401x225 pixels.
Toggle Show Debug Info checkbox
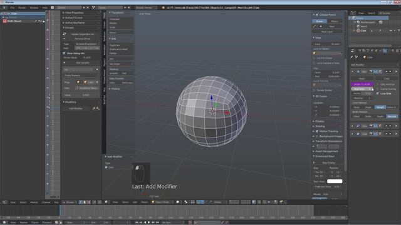pyautogui.click(x=64, y=53)
